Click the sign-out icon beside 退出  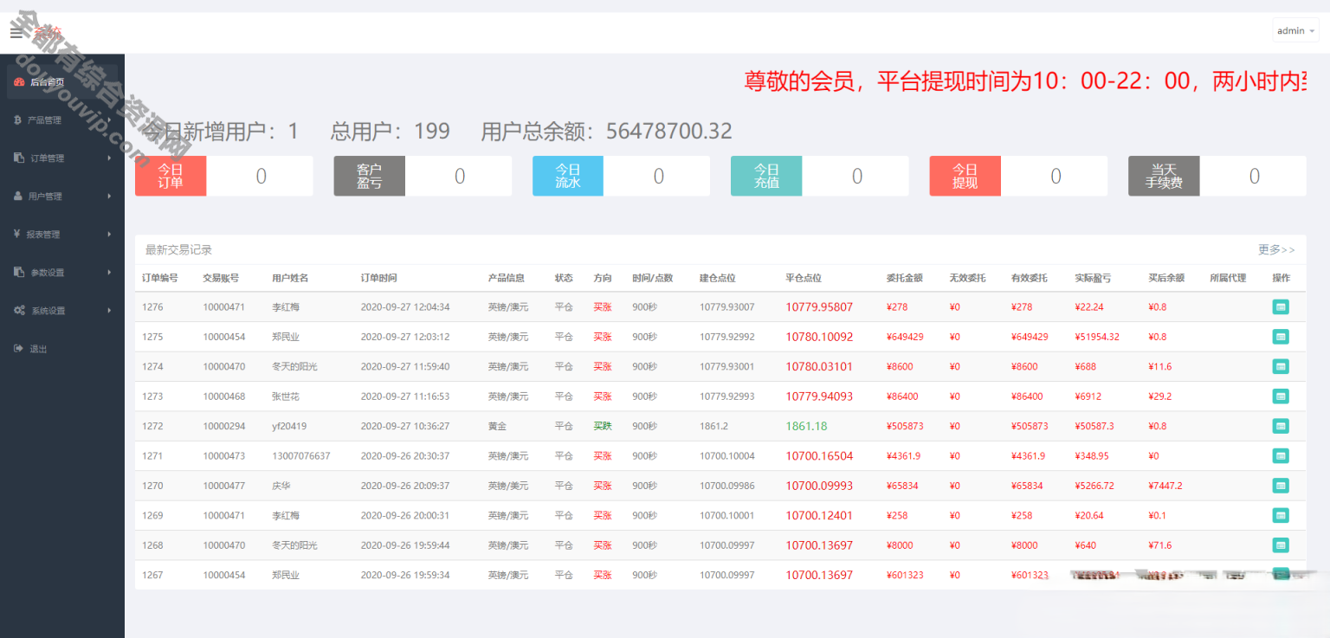[18, 348]
